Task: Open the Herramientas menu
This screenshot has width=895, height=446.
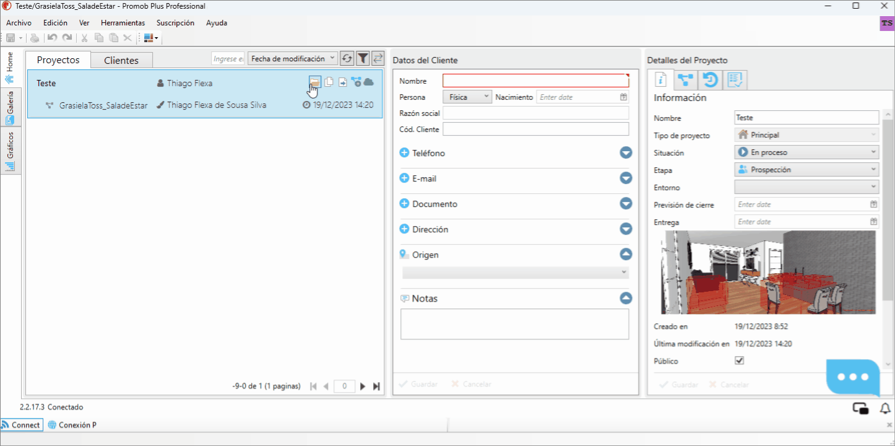Action: pos(123,23)
